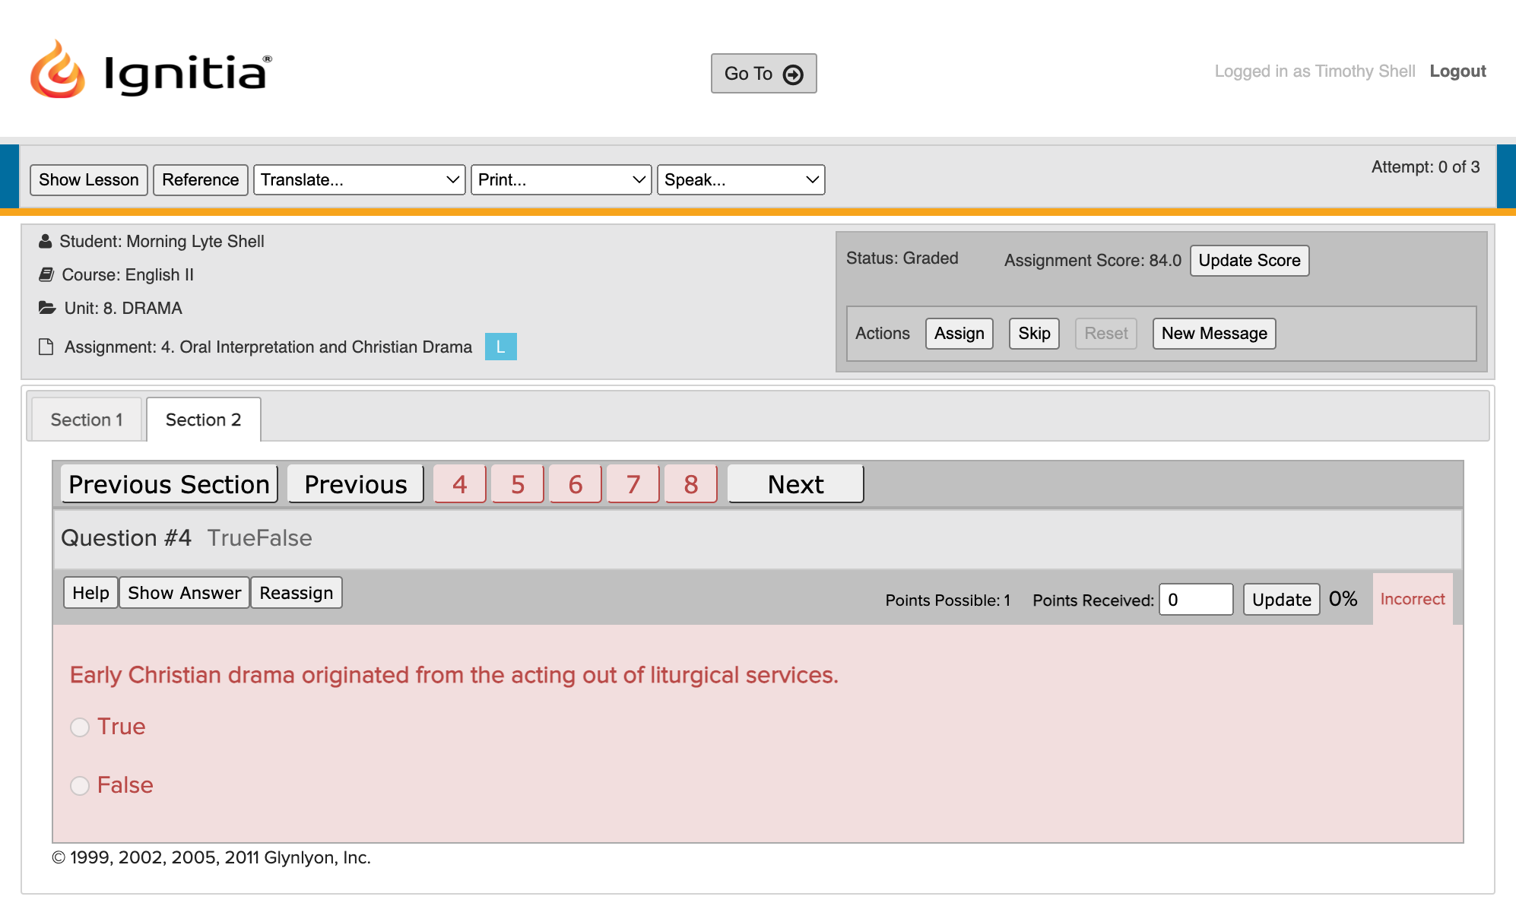Viewport: 1516px width, 906px height.
Task: Select the False radio button
Action: click(80, 786)
